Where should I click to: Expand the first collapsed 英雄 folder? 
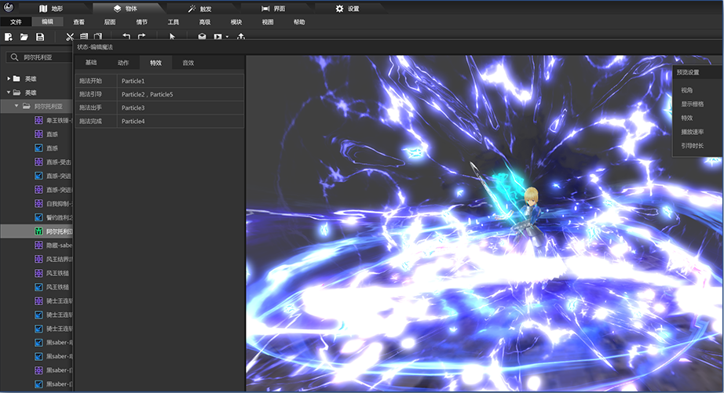tap(9, 79)
